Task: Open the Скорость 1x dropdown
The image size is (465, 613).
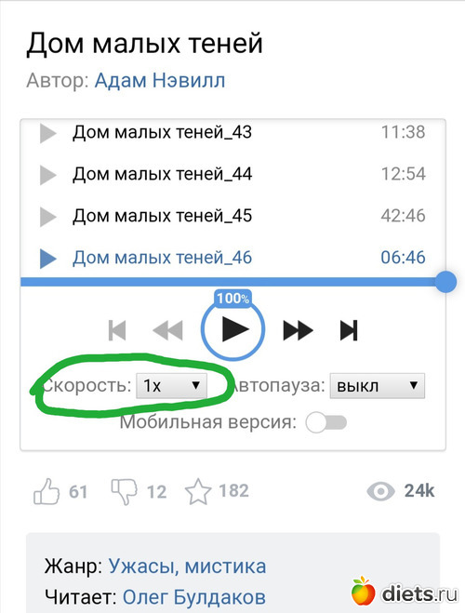Action: 171,385
